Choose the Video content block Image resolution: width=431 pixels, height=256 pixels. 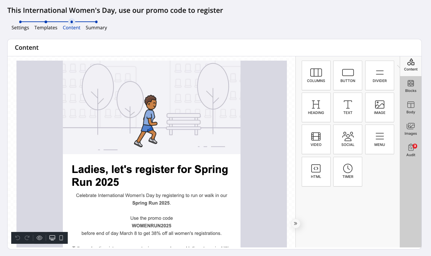316,139
